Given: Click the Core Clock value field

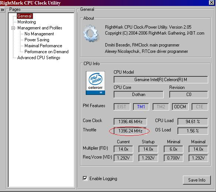Looking at the screenshot, I should 130,122.
